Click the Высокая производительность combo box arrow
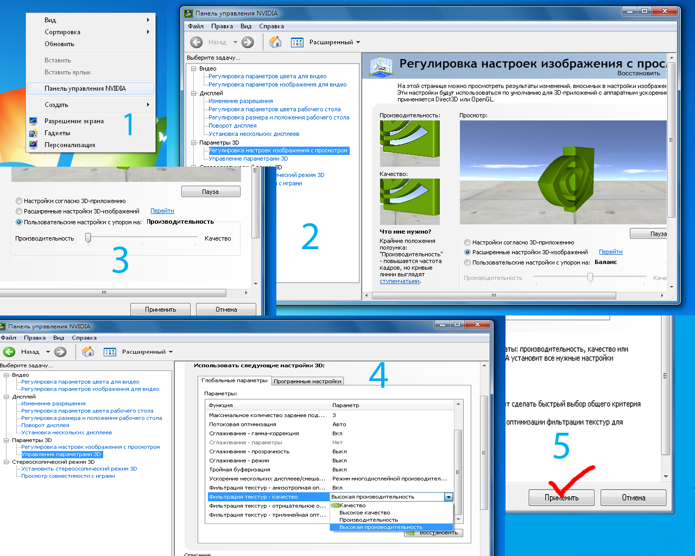The width and height of the screenshot is (695, 556). point(448,497)
